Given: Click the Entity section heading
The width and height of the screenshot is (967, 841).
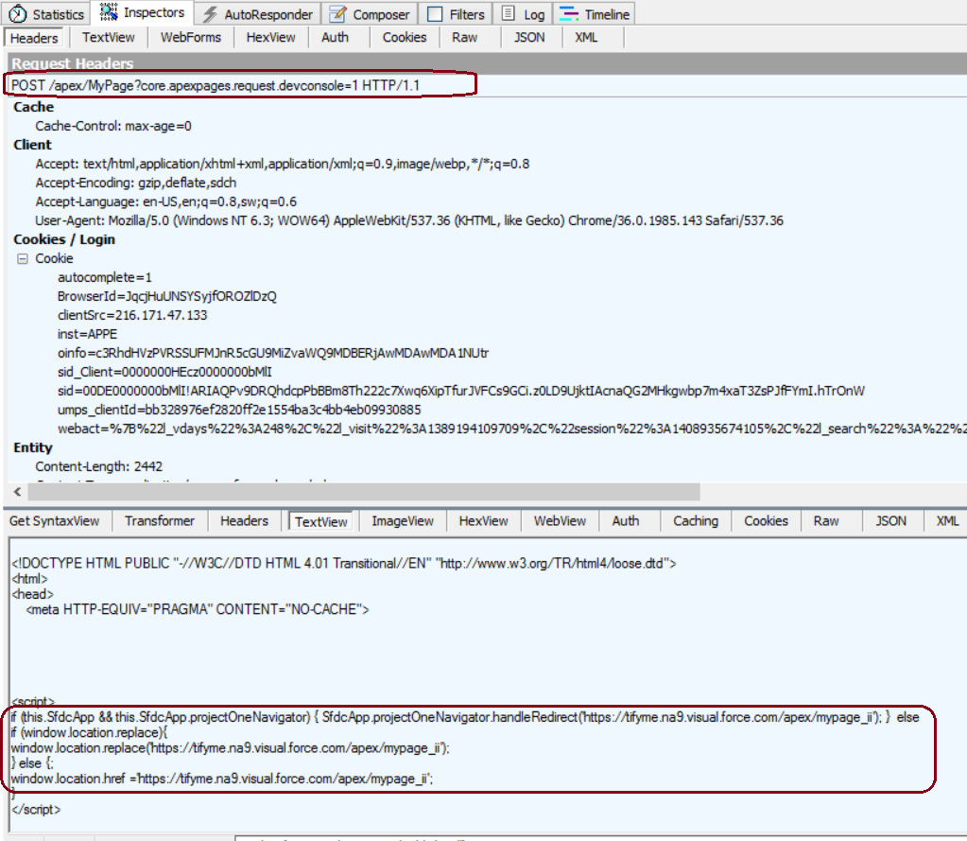Looking at the screenshot, I should (x=33, y=447).
